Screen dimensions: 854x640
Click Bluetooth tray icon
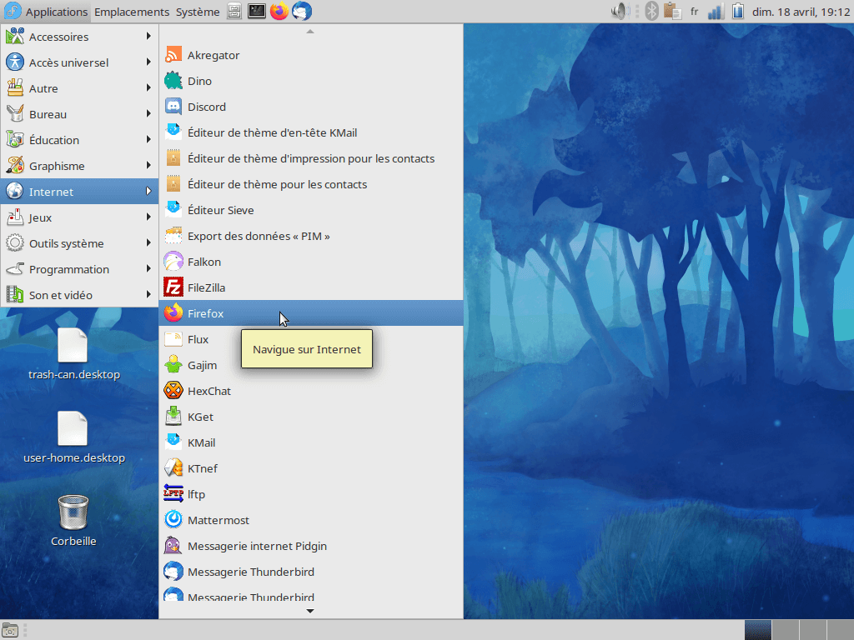tap(651, 12)
